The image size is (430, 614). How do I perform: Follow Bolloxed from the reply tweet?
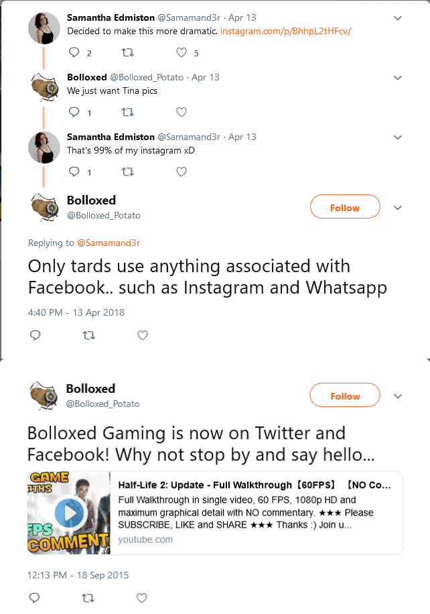pyautogui.click(x=345, y=208)
